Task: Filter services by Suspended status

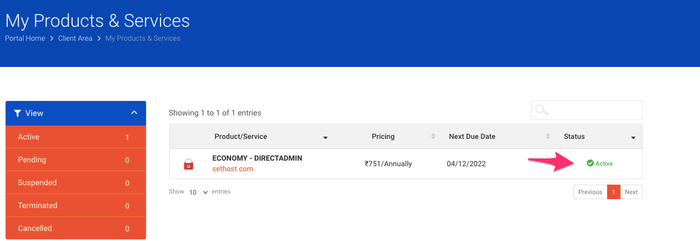Action: tap(76, 182)
